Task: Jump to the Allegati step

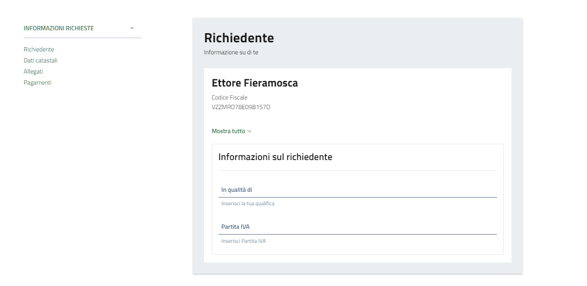Action: 33,72
